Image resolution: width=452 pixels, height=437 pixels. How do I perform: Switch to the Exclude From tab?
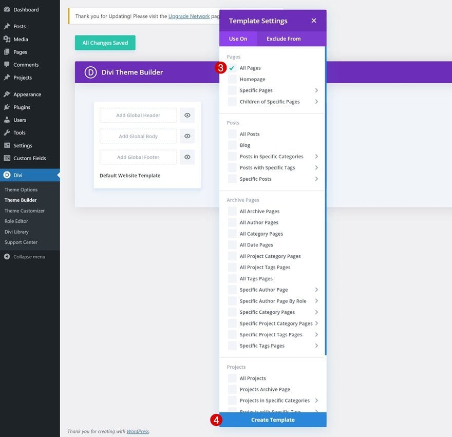[284, 39]
